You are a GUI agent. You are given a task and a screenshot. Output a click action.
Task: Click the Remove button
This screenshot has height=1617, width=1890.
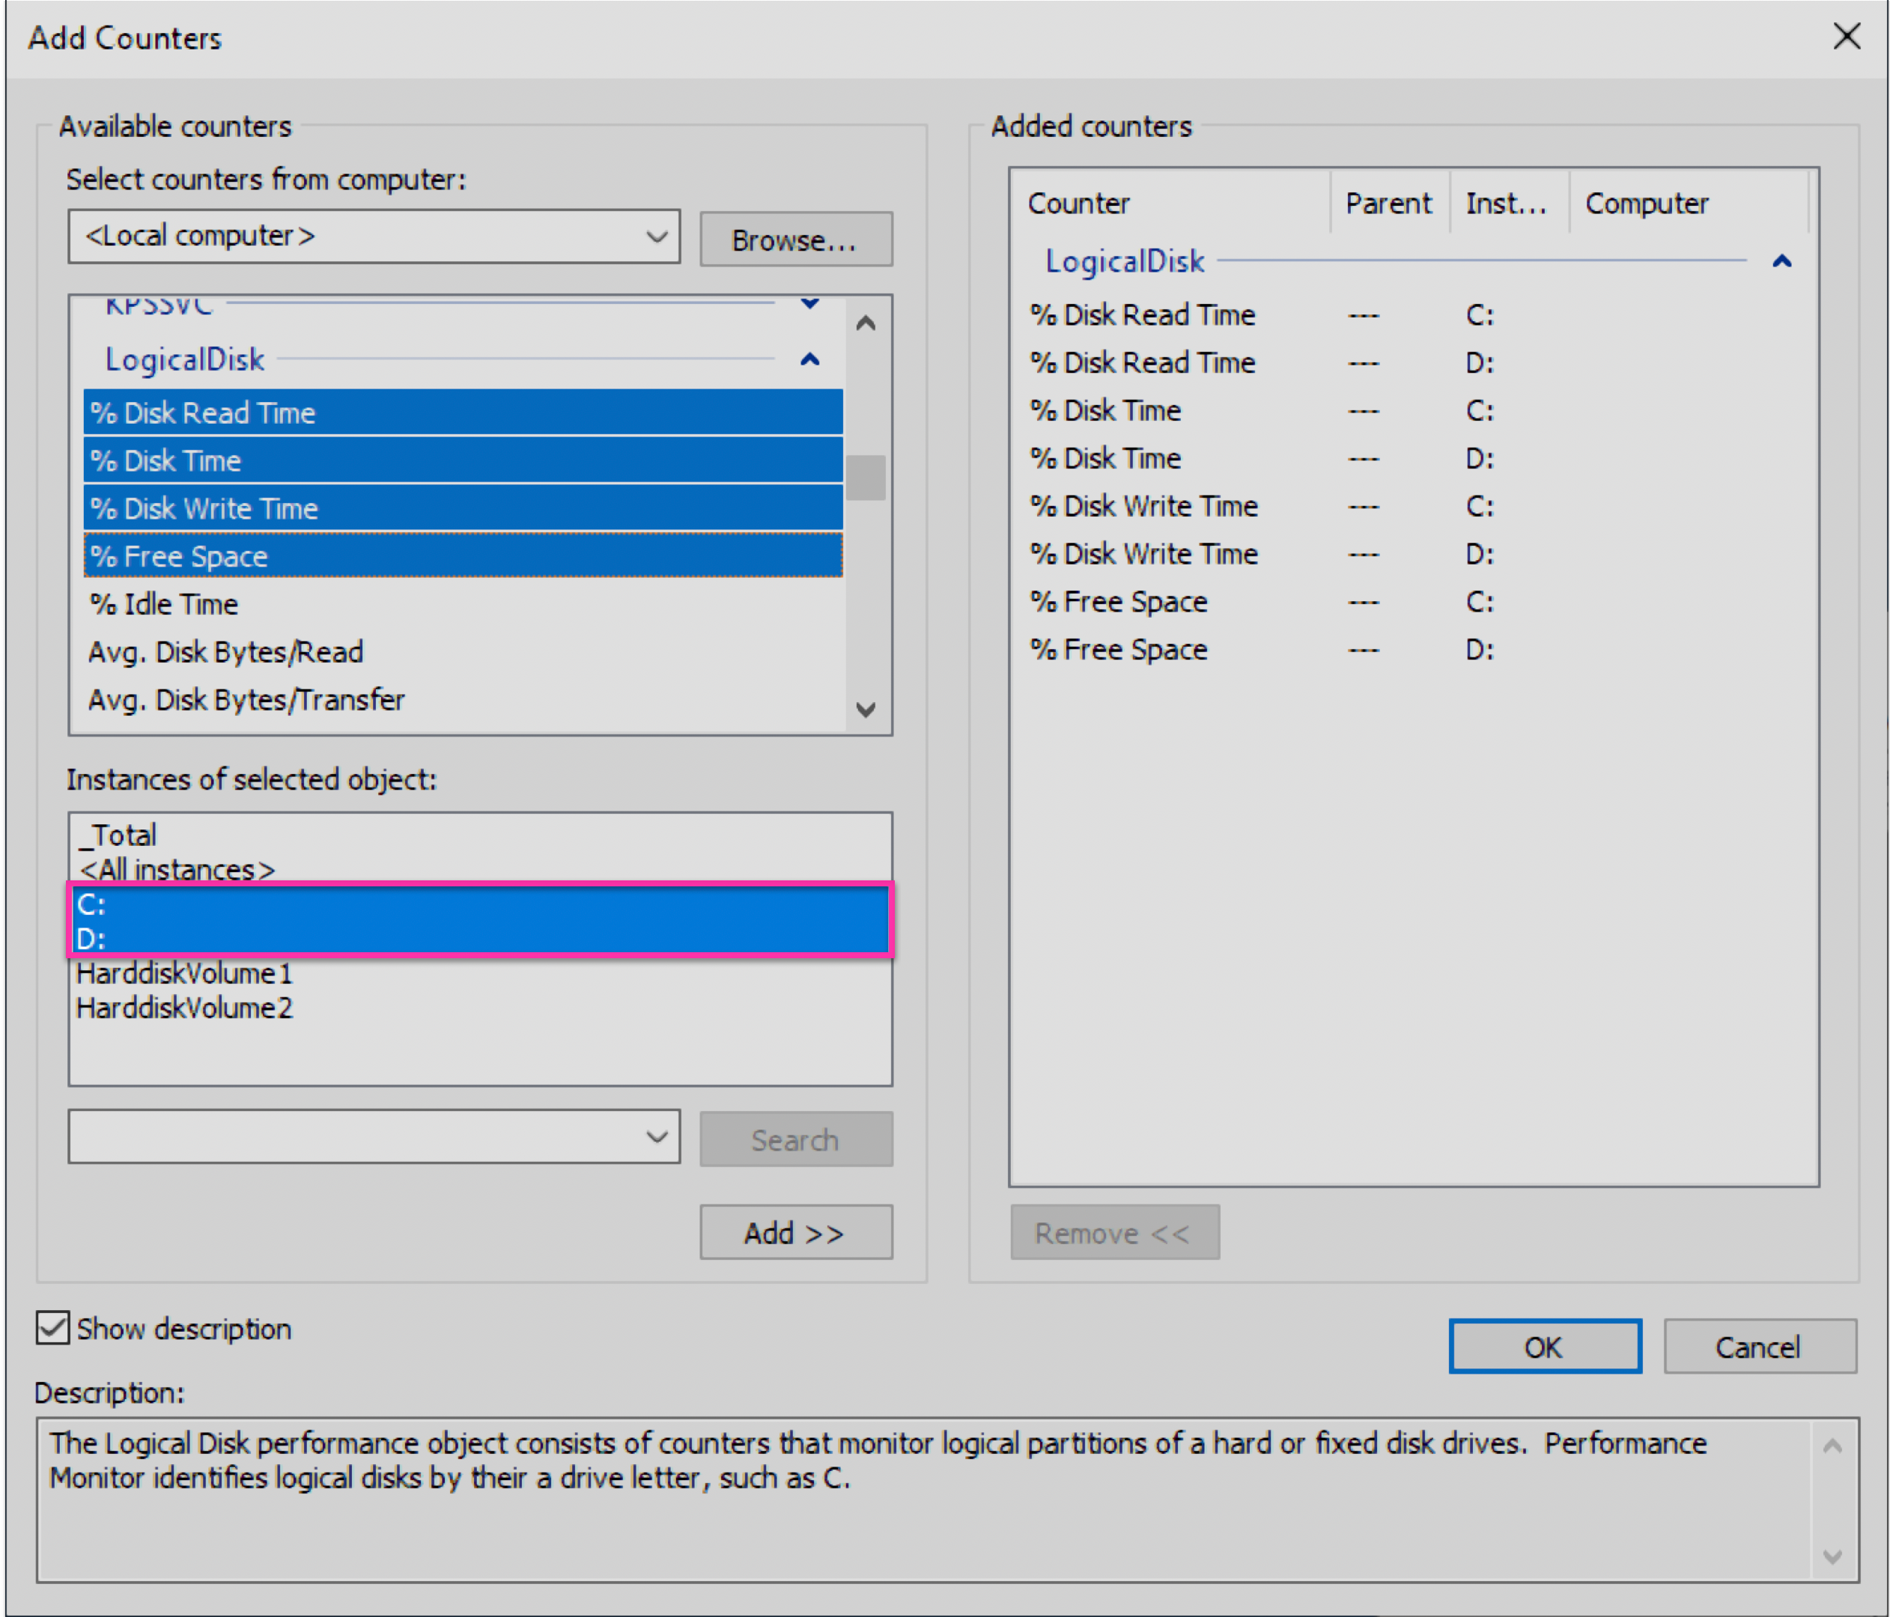[1113, 1232]
